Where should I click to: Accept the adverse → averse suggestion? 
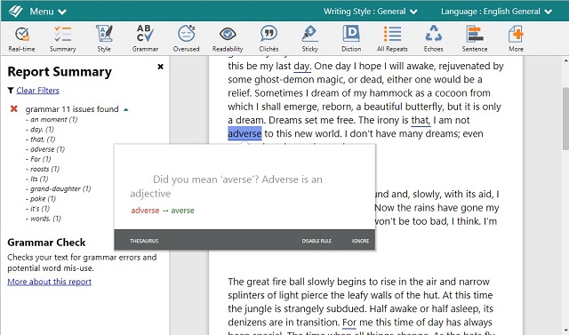pos(163,211)
